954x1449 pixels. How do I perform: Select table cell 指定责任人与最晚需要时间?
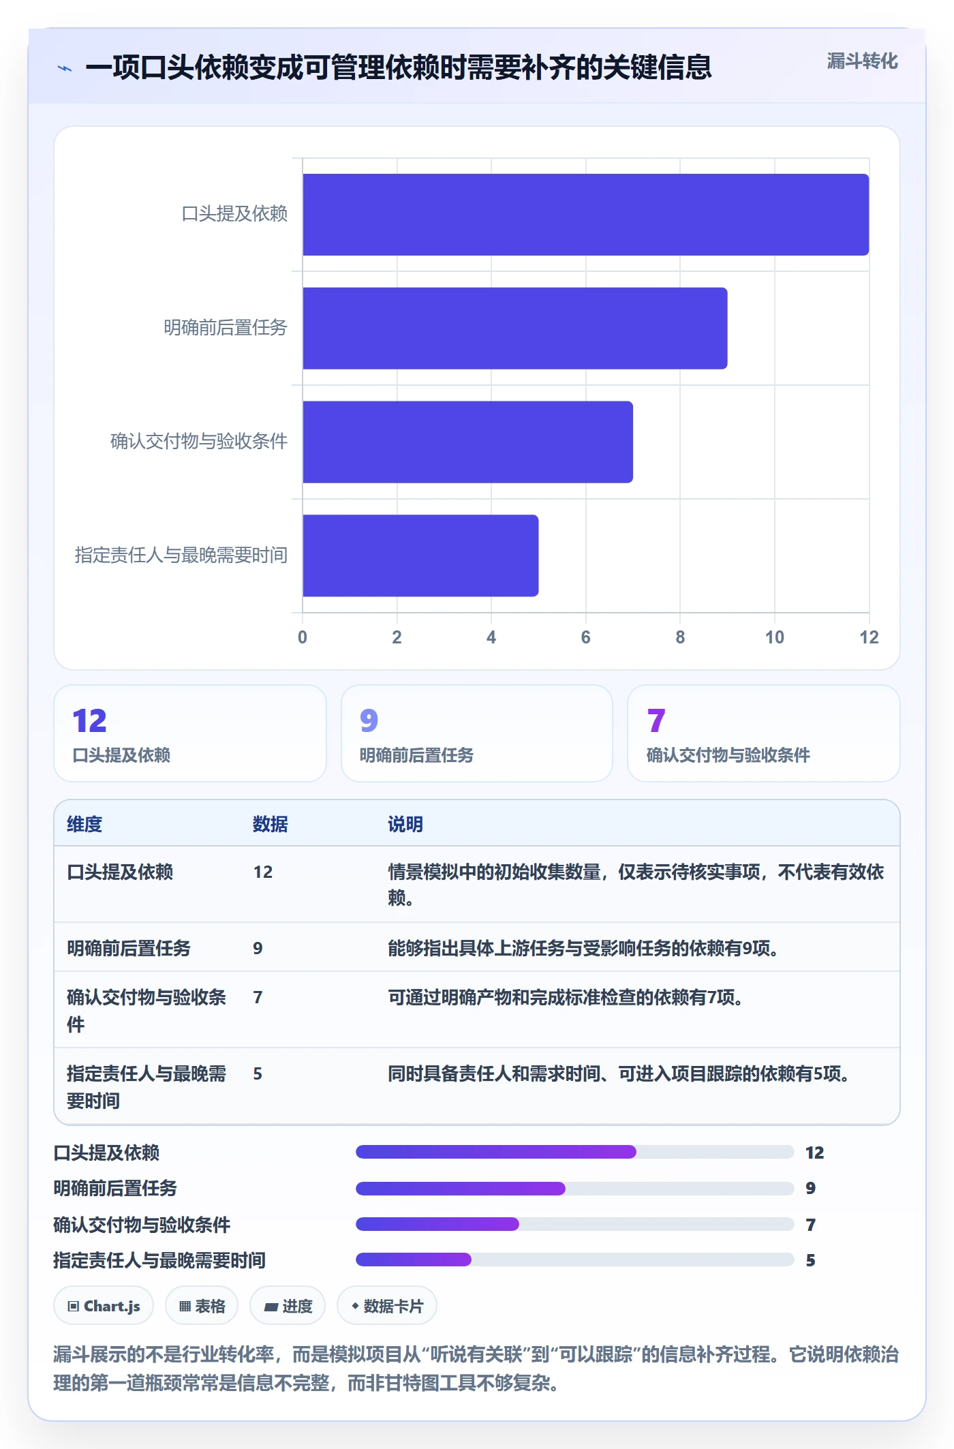pyautogui.click(x=147, y=1086)
